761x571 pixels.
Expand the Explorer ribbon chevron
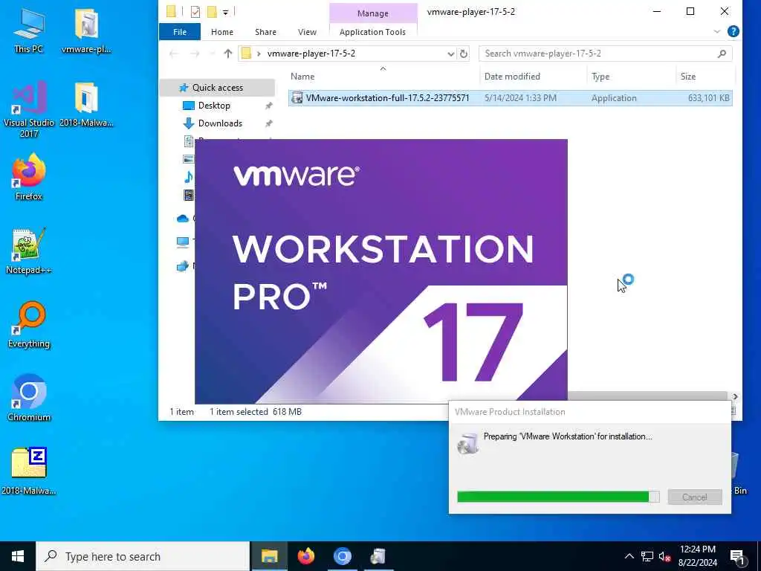pyautogui.click(x=717, y=31)
